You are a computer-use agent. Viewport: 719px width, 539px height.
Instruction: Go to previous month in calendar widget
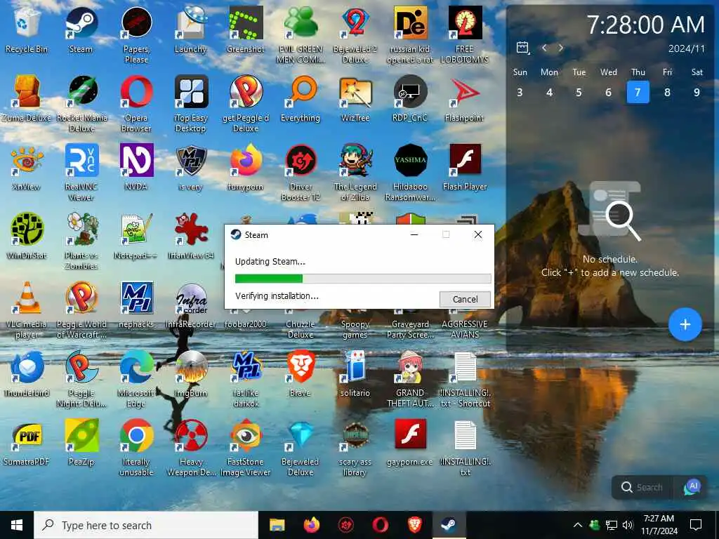pos(544,48)
